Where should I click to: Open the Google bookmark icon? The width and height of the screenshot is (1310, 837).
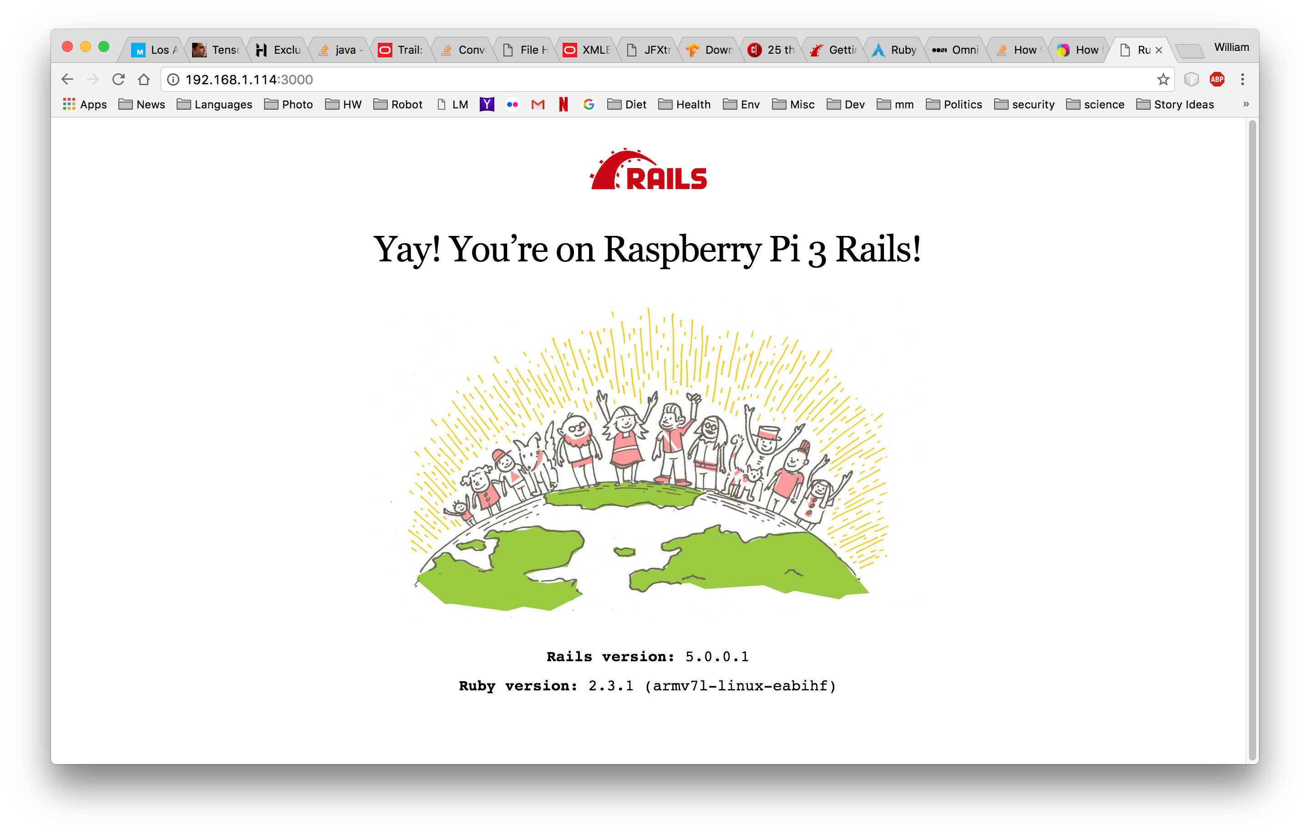[589, 104]
